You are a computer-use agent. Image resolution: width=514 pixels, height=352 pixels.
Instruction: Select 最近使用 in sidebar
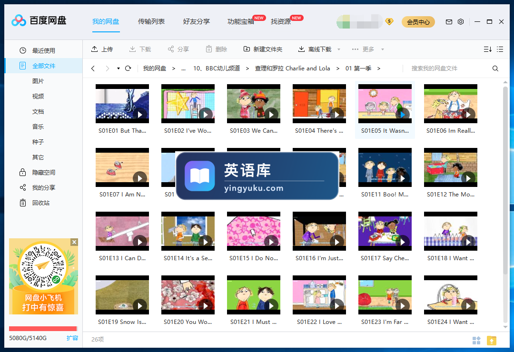click(x=43, y=50)
